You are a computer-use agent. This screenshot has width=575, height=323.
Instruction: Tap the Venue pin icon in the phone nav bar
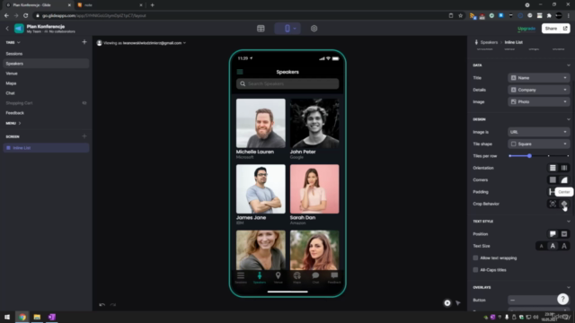(x=278, y=277)
